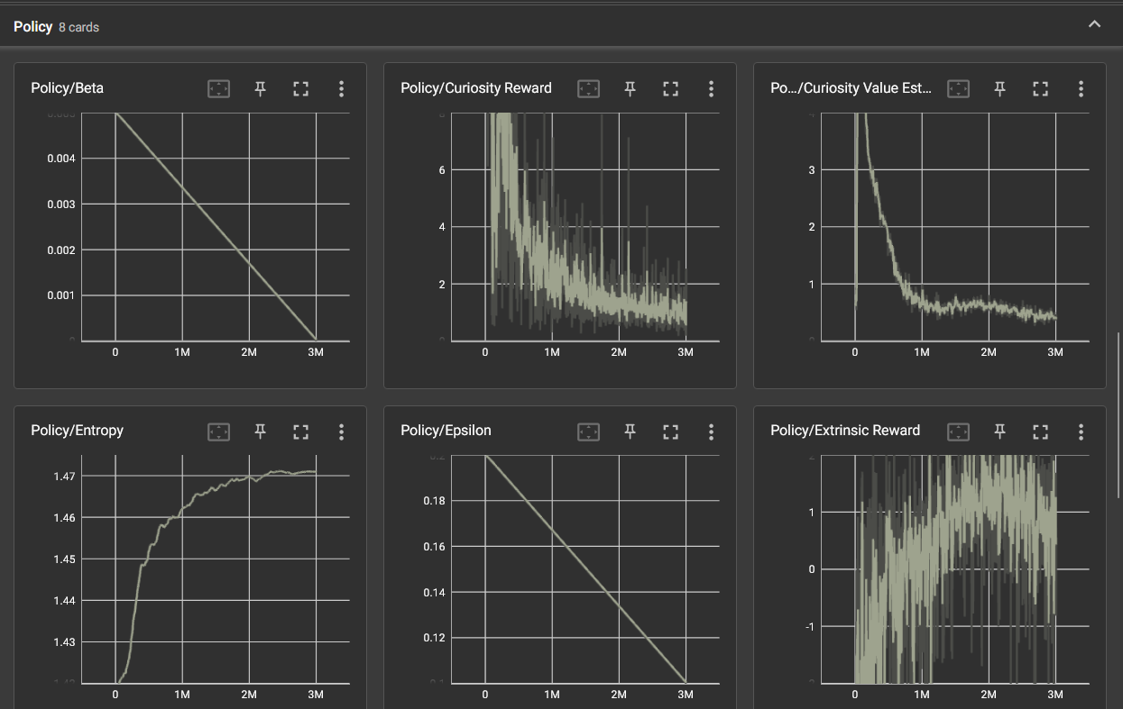The width and height of the screenshot is (1123, 709).
Task: Click the truncated Curiosity Value Est card title
Action: pyautogui.click(x=851, y=88)
